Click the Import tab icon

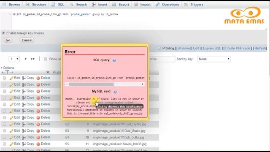click(x=136, y=5)
